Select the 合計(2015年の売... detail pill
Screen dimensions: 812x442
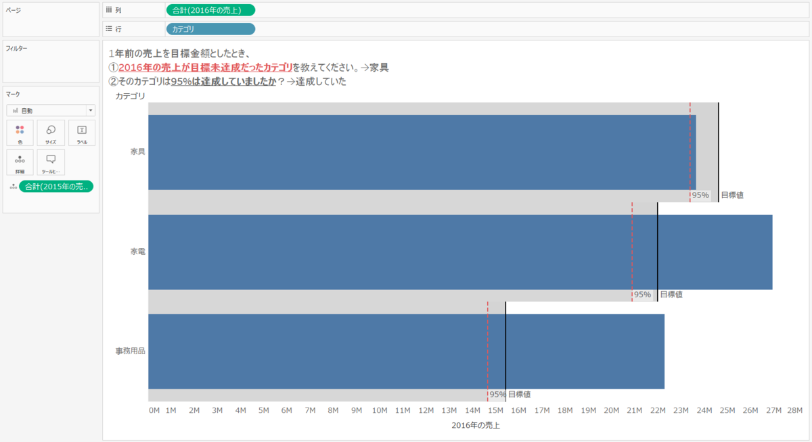tap(56, 187)
